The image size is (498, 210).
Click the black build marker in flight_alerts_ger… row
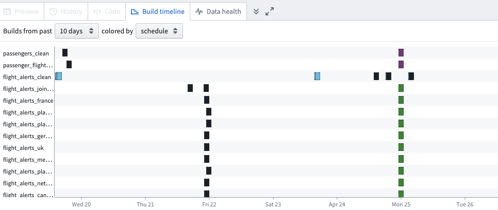(206, 136)
